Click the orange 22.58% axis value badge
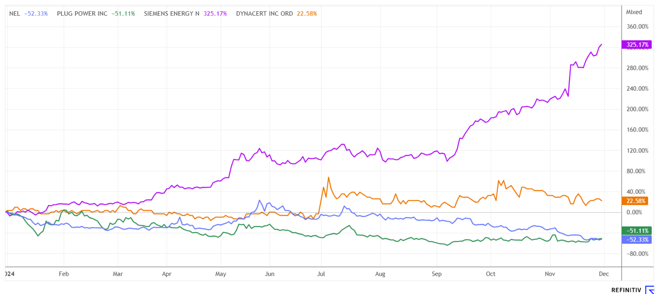The image size is (659, 294). (x=635, y=201)
